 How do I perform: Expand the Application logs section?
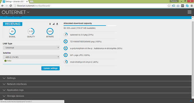tap(96, 90)
